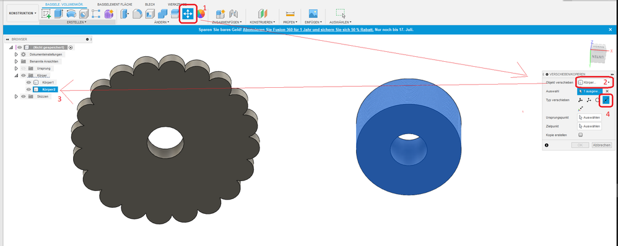Expand Benannte Ansichten tree node
Screen dimensions: 618x246
coord(16,61)
